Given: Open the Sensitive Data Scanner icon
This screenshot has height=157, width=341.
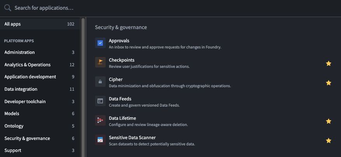Looking at the screenshot, I should (100, 140).
